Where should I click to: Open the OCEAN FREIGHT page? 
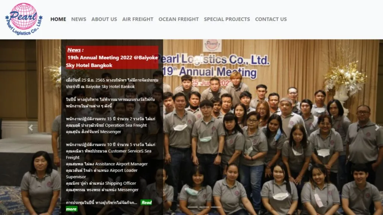click(178, 19)
